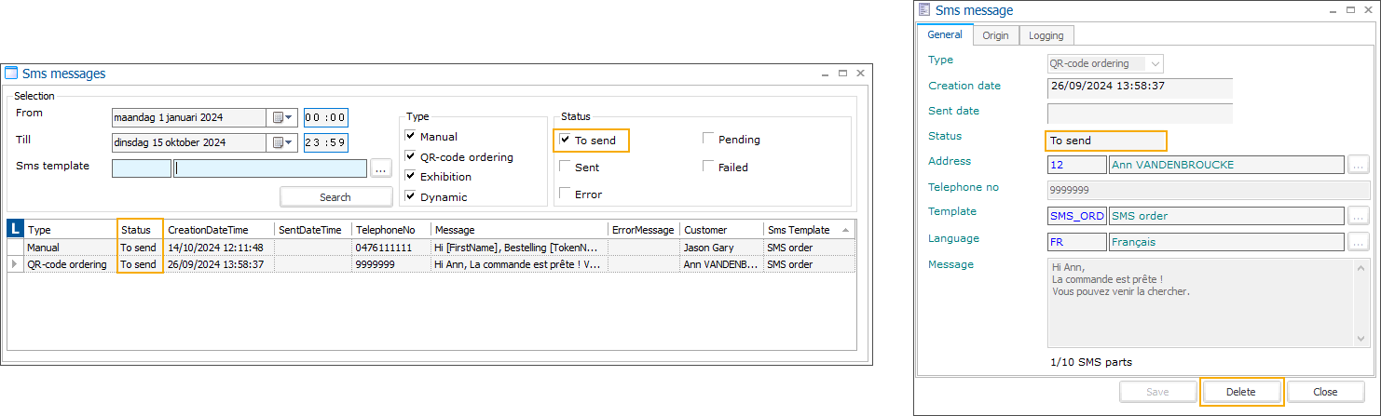Click the From time input field
Image resolution: width=1381 pixels, height=416 pixels.
pos(325,117)
